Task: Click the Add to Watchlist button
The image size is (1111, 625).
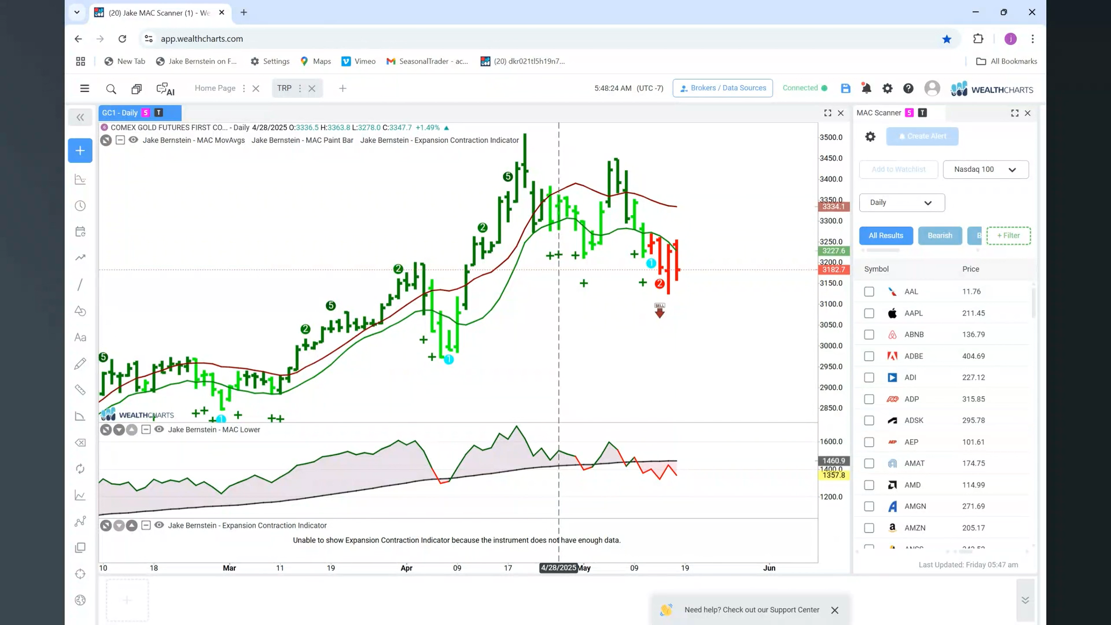Action: click(x=899, y=170)
